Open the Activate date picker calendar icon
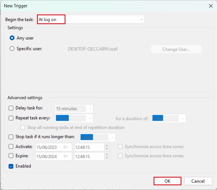 point(66,147)
